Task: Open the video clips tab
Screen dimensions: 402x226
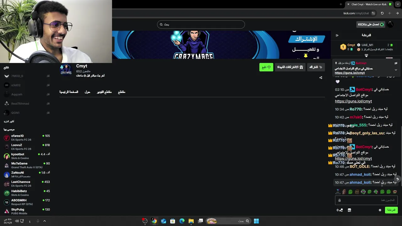Action: pos(104,92)
